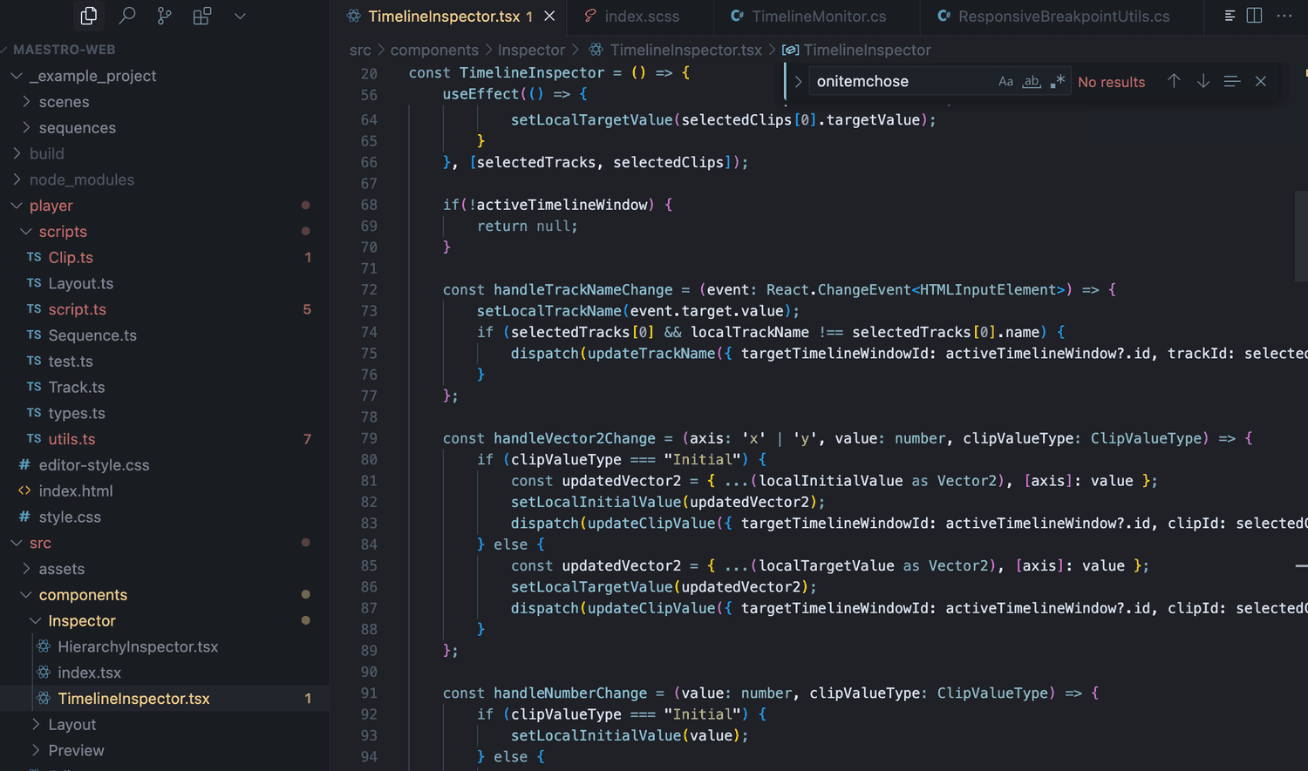Screen dimensions: 1308x771
Task: Toggle Use Regular Expression in find widget
Action: (1058, 81)
